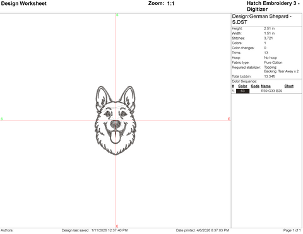303x234 pixels.
Task: Click the 'Fabric type:' label
Action: (x=241, y=62)
